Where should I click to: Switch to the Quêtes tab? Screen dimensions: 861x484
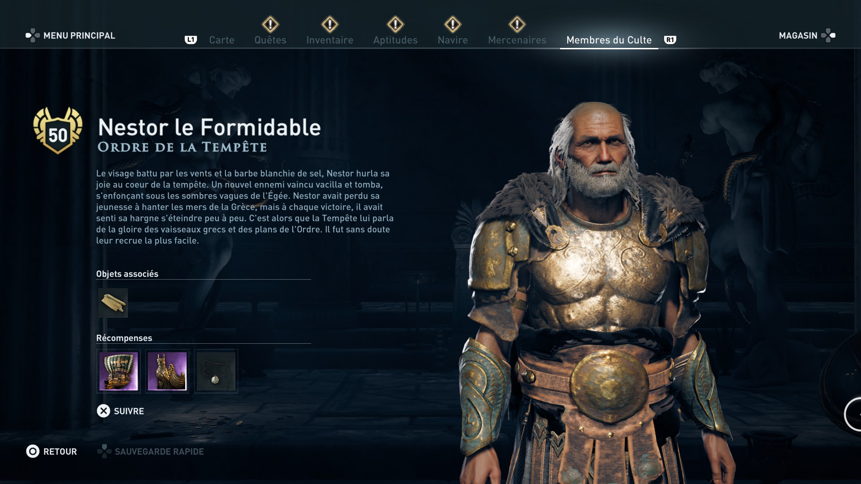tap(270, 40)
